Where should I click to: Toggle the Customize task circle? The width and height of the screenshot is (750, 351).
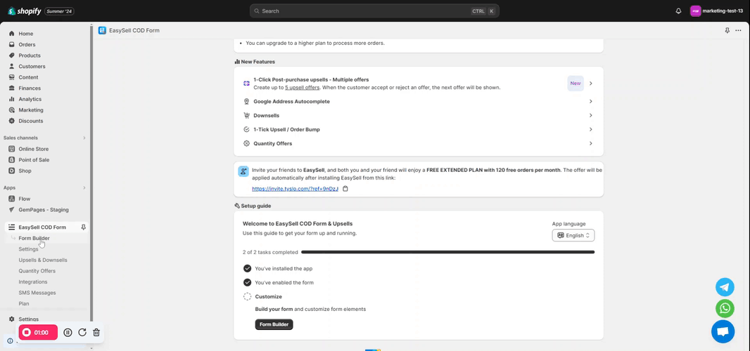247,297
